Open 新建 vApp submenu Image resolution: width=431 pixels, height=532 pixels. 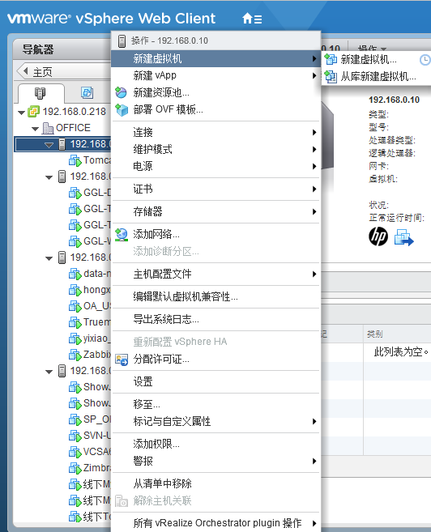pyautogui.click(x=215, y=75)
